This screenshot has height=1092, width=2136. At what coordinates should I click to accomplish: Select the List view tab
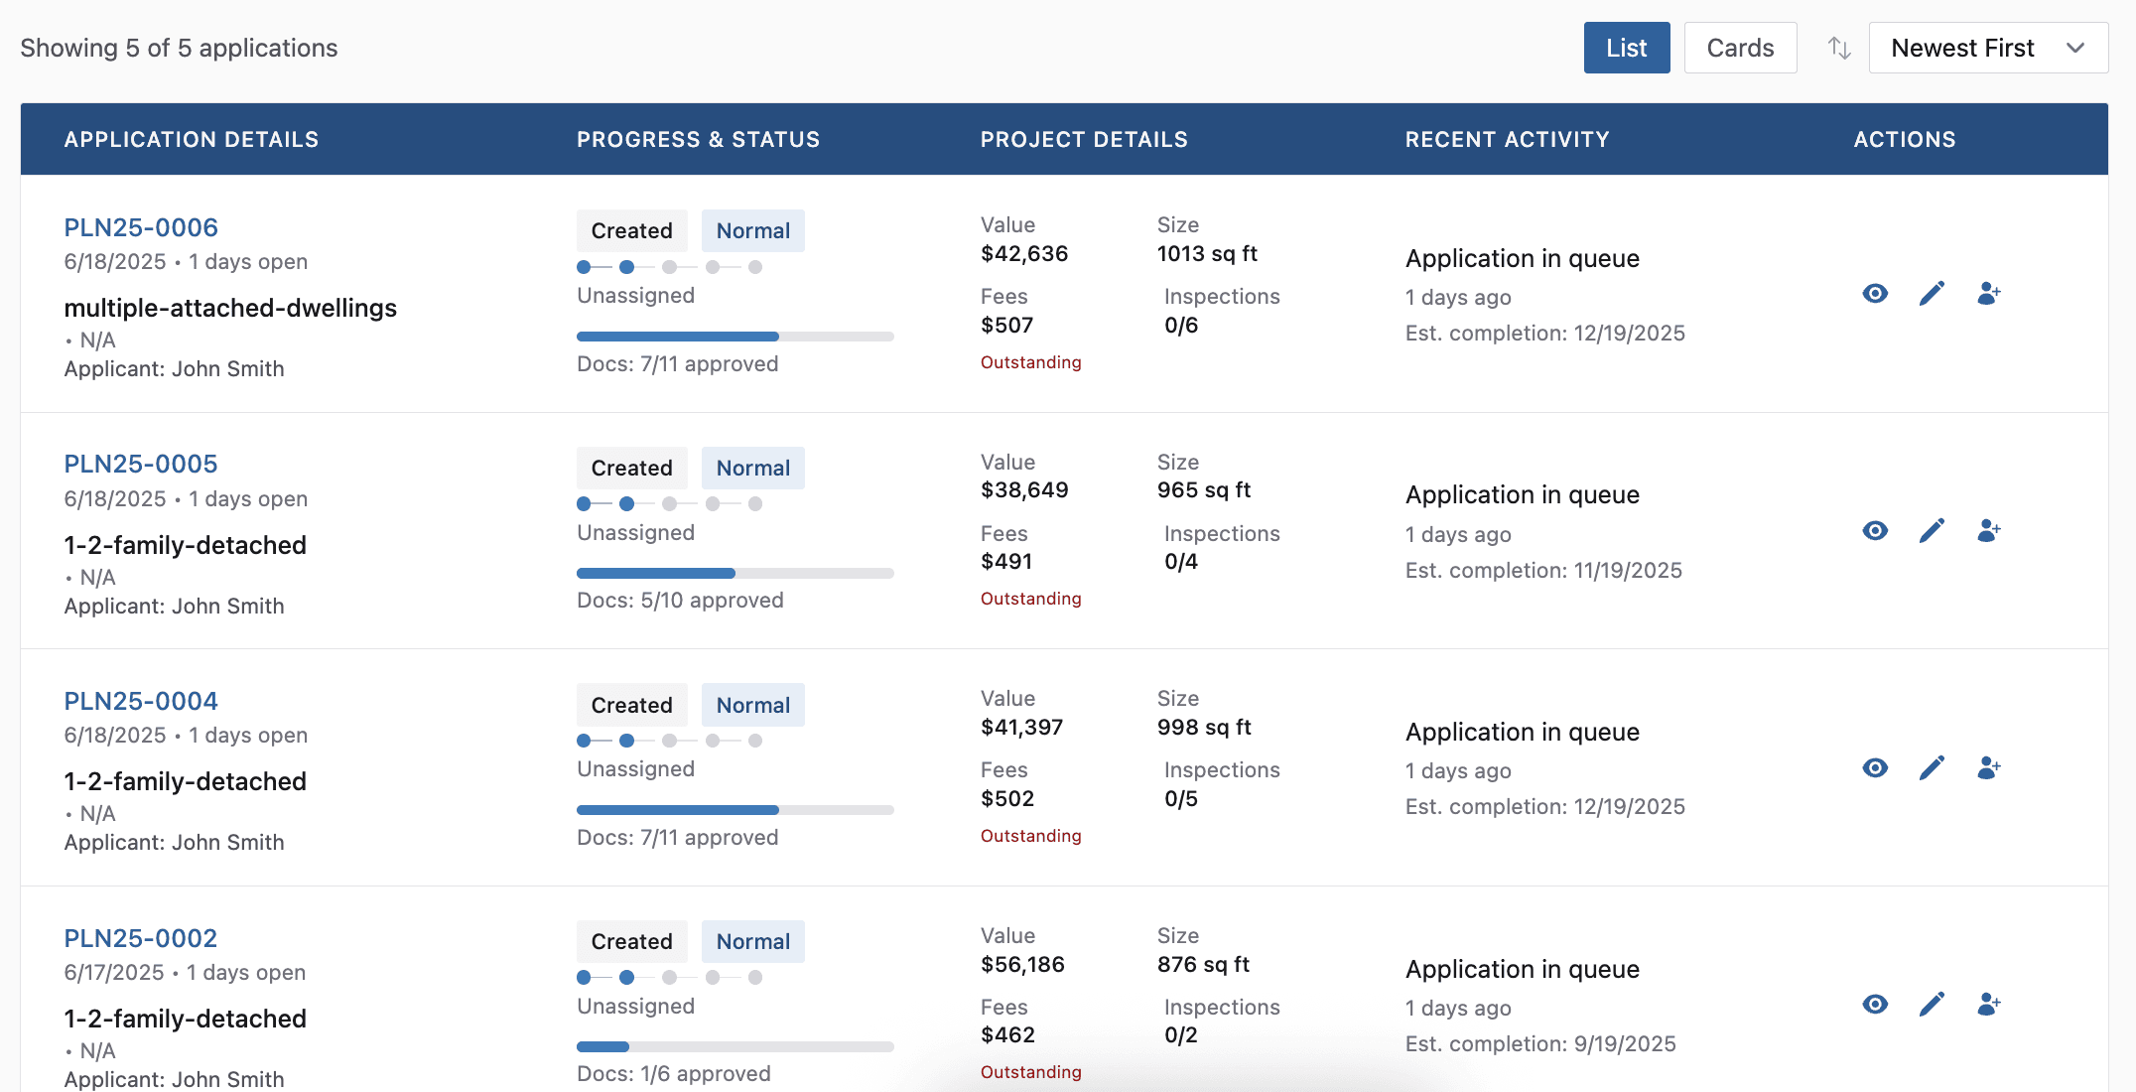point(1626,47)
